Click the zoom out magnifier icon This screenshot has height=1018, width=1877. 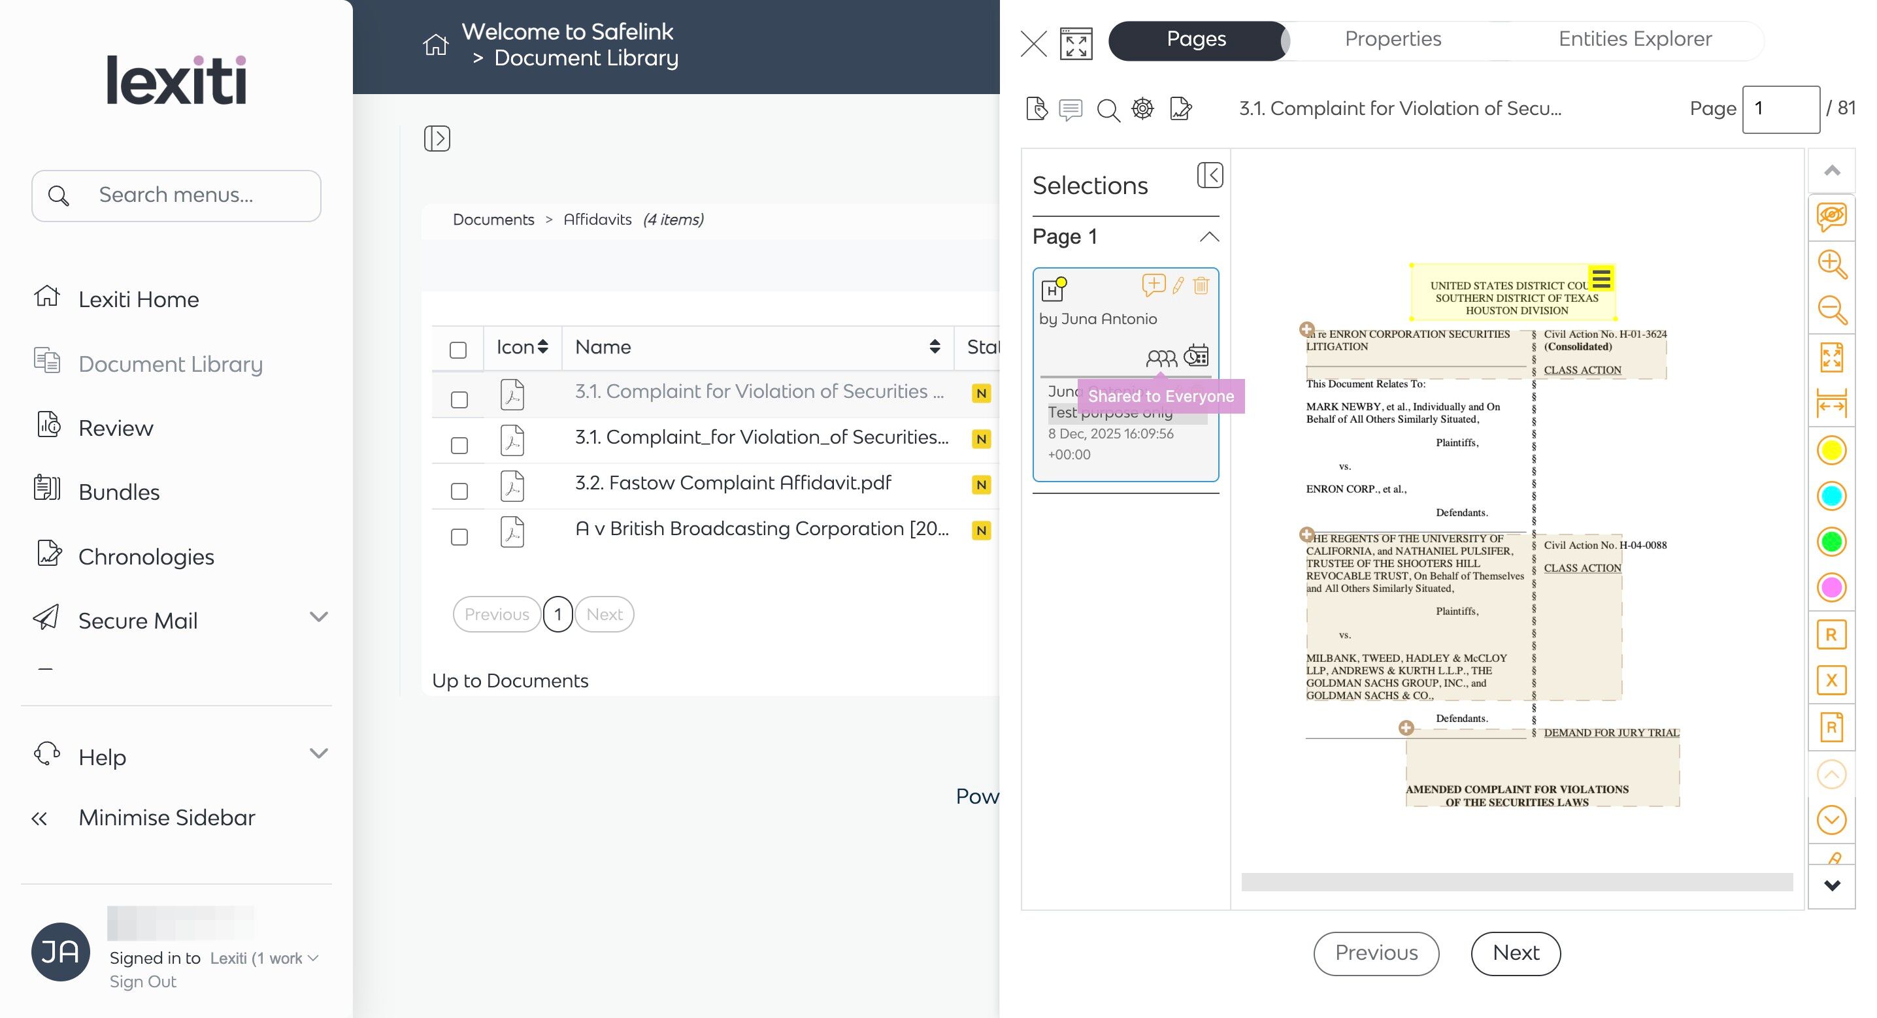click(1831, 310)
